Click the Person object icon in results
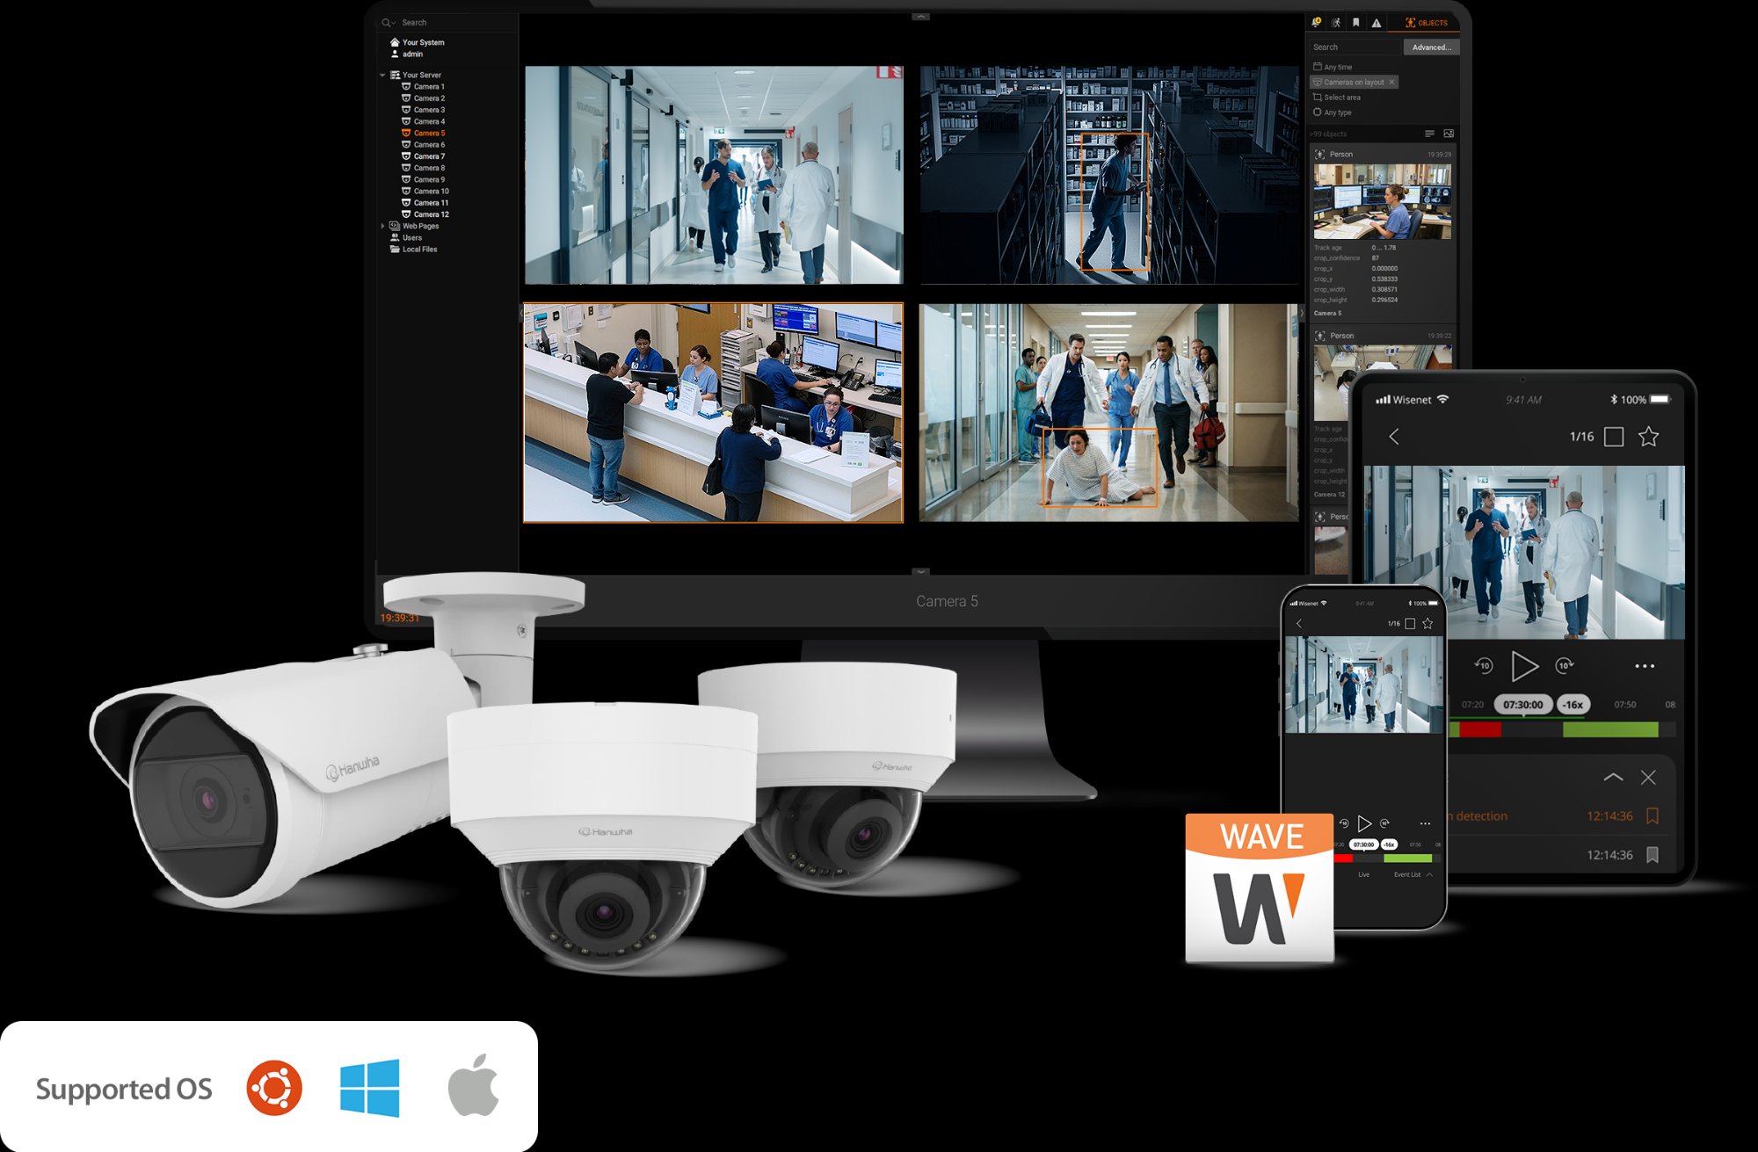The image size is (1758, 1152). [x=1321, y=154]
